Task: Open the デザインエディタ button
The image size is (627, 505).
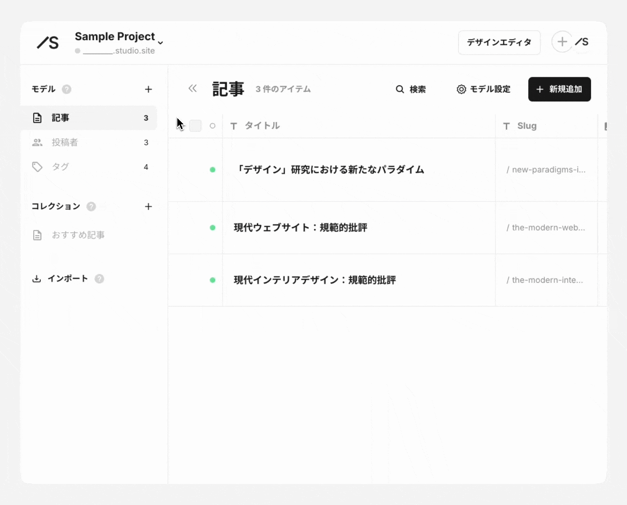Action: click(499, 43)
